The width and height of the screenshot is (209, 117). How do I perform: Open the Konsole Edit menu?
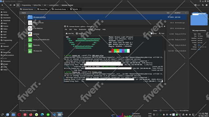click(x=70, y=29)
